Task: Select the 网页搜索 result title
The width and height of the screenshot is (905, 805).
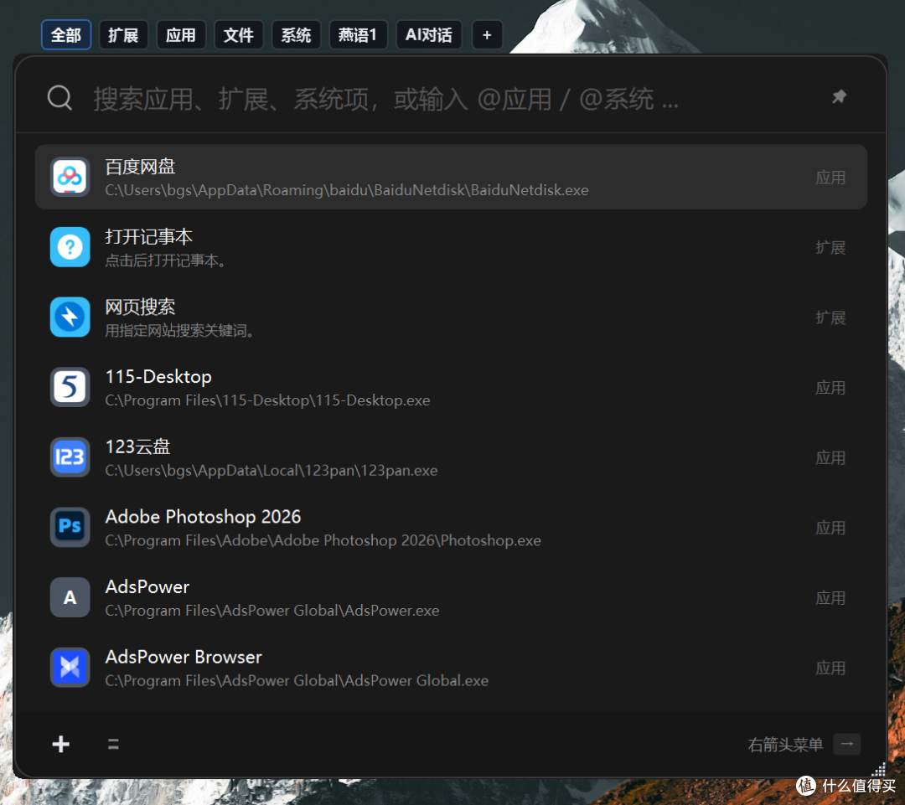Action: click(140, 307)
